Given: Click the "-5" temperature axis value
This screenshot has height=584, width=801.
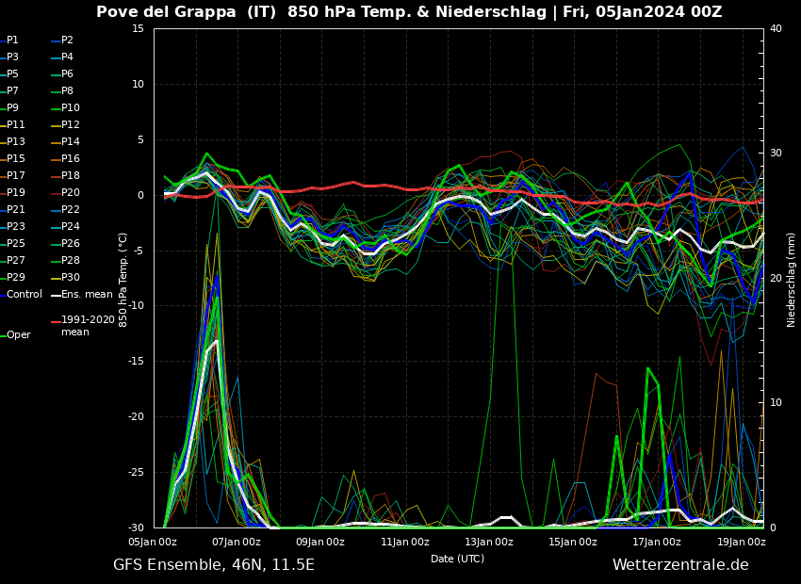Looking at the screenshot, I should (x=139, y=251).
